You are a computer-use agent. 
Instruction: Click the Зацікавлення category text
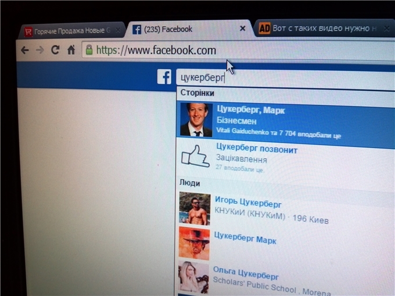pos(241,158)
